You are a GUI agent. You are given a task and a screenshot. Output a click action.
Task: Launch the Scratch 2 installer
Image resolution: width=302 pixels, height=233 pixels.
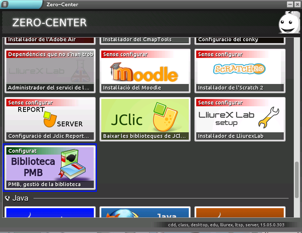pyautogui.click(x=240, y=71)
